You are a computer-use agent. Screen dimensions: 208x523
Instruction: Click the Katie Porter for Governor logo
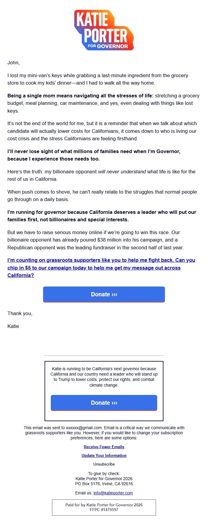(x=104, y=30)
